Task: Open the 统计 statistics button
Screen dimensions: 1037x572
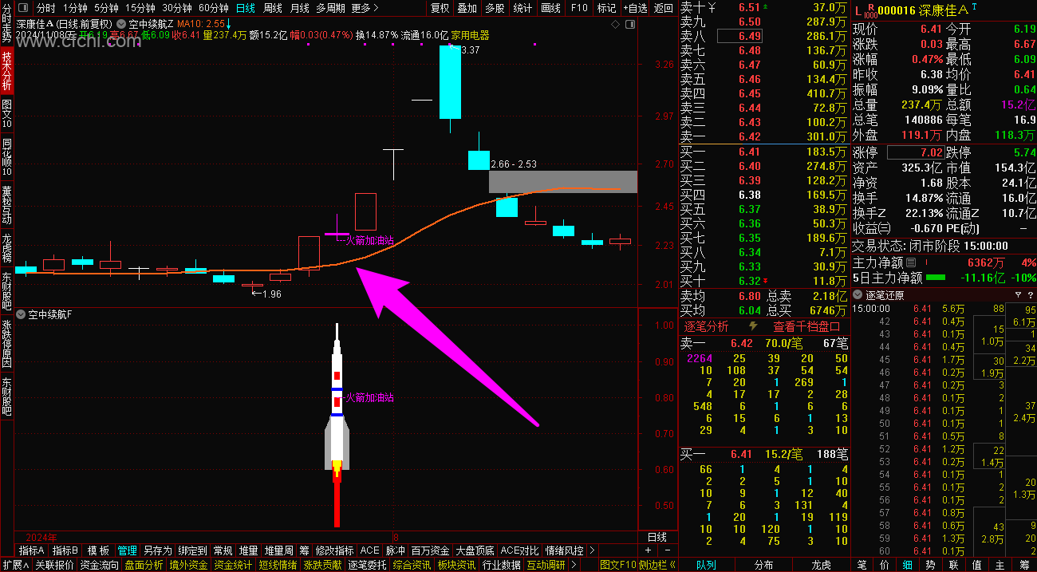Action: point(522,8)
